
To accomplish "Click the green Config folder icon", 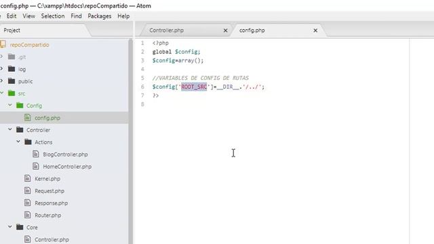I will 20,106.
